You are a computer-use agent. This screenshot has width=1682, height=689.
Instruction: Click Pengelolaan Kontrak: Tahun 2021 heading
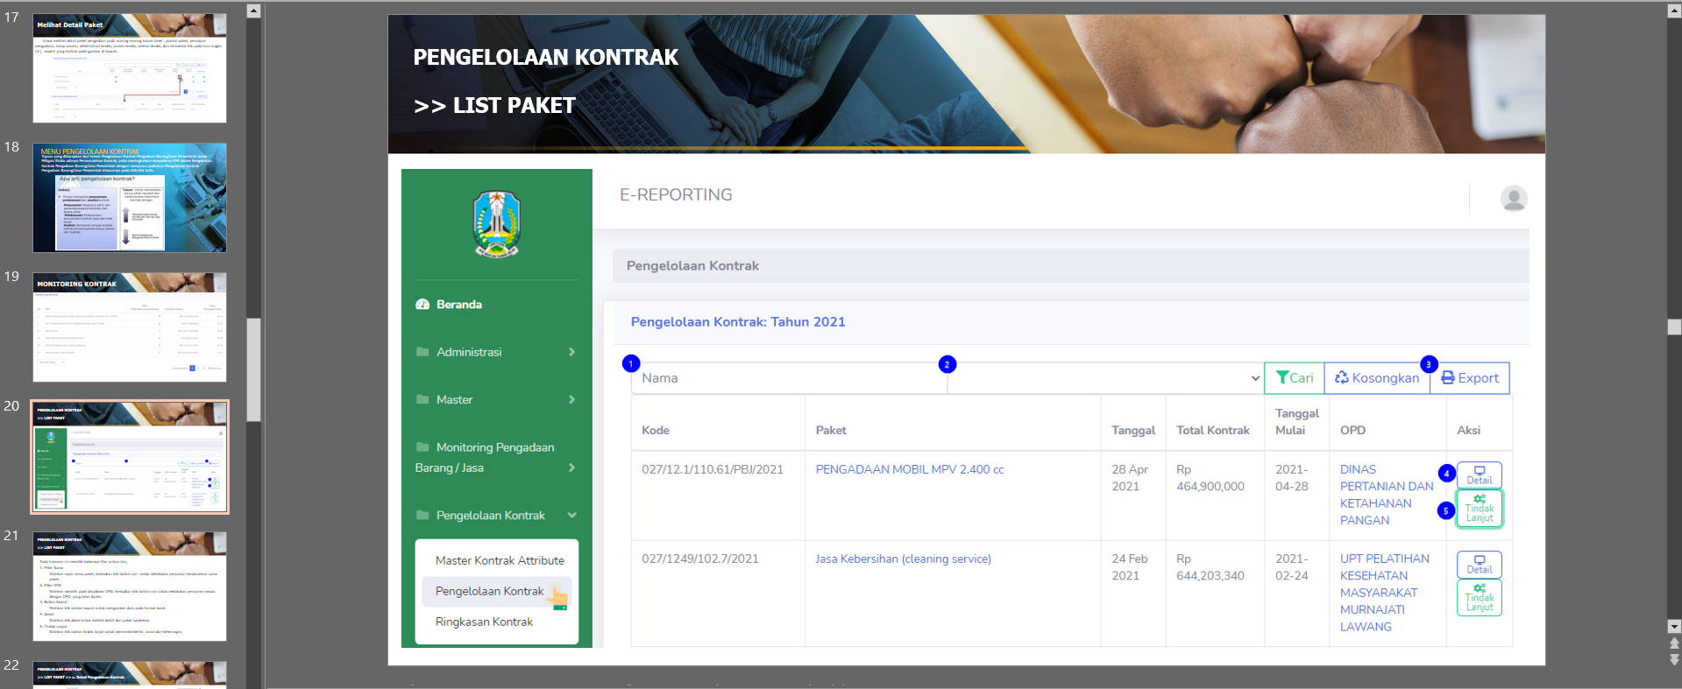[x=738, y=322]
